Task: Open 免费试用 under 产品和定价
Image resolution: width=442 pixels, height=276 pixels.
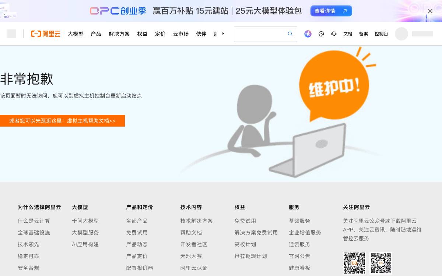Action: [x=137, y=233]
